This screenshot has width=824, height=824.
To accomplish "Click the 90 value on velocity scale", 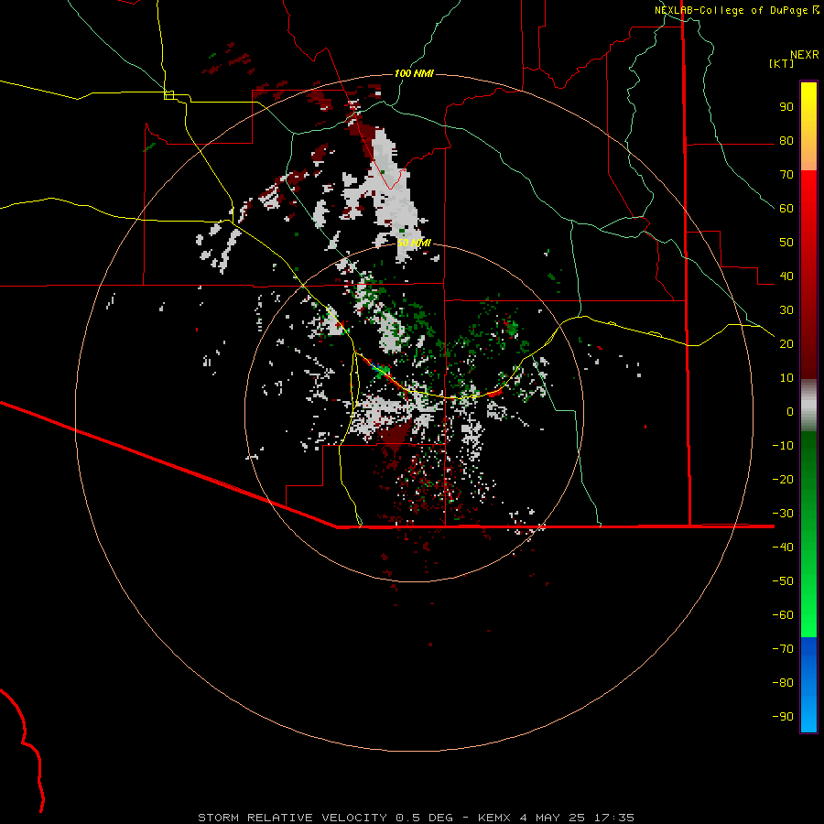I will [x=786, y=107].
